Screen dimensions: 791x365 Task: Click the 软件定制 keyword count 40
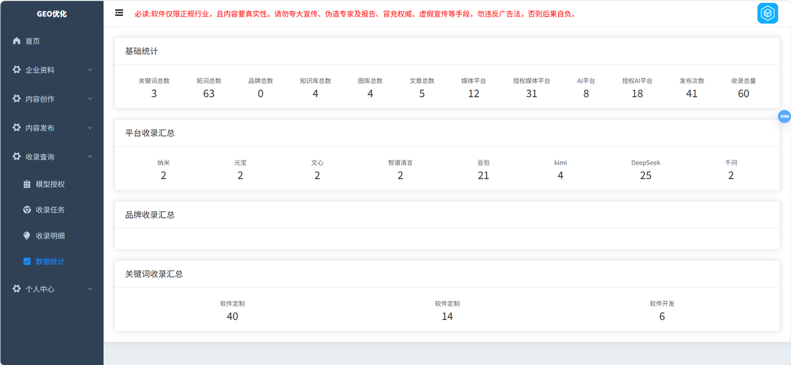(232, 316)
